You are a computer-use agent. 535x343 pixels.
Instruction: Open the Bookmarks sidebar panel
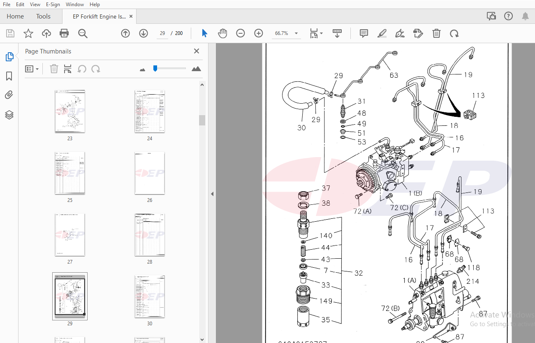point(9,76)
